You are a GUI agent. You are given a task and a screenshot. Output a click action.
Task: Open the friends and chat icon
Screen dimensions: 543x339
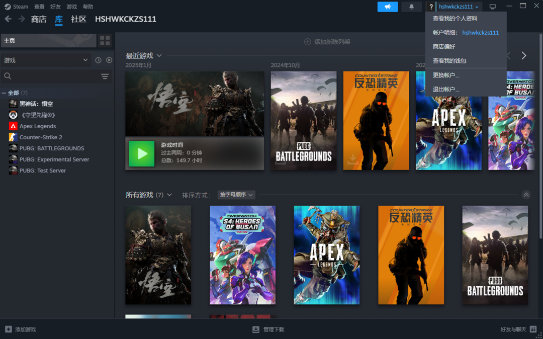[533, 329]
